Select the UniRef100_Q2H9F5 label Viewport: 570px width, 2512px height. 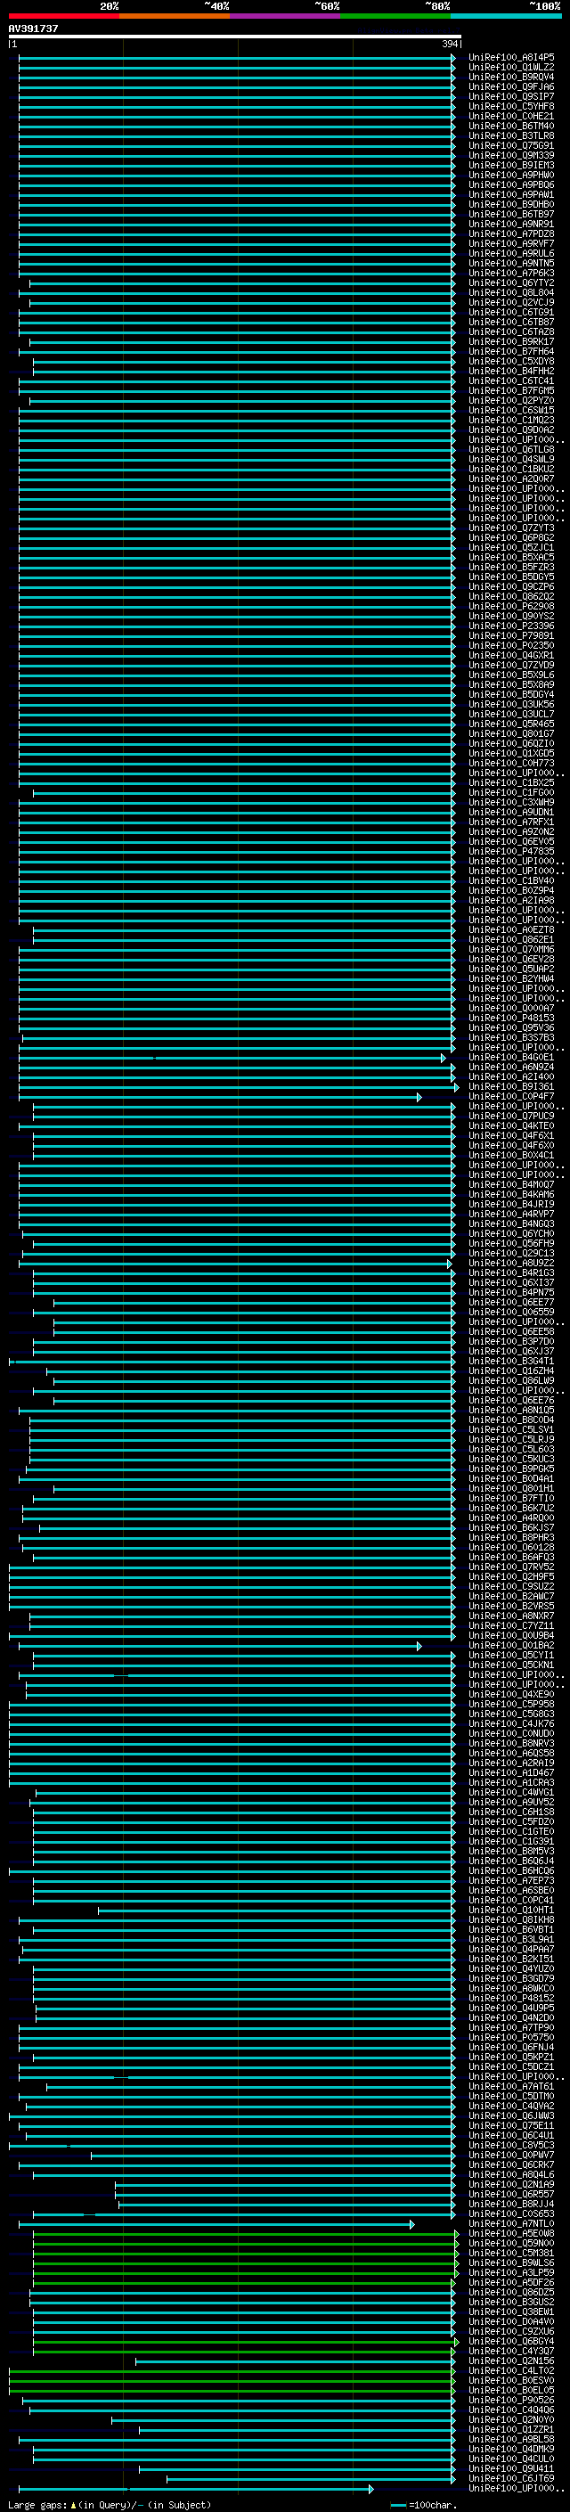[x=511, y=1577]
